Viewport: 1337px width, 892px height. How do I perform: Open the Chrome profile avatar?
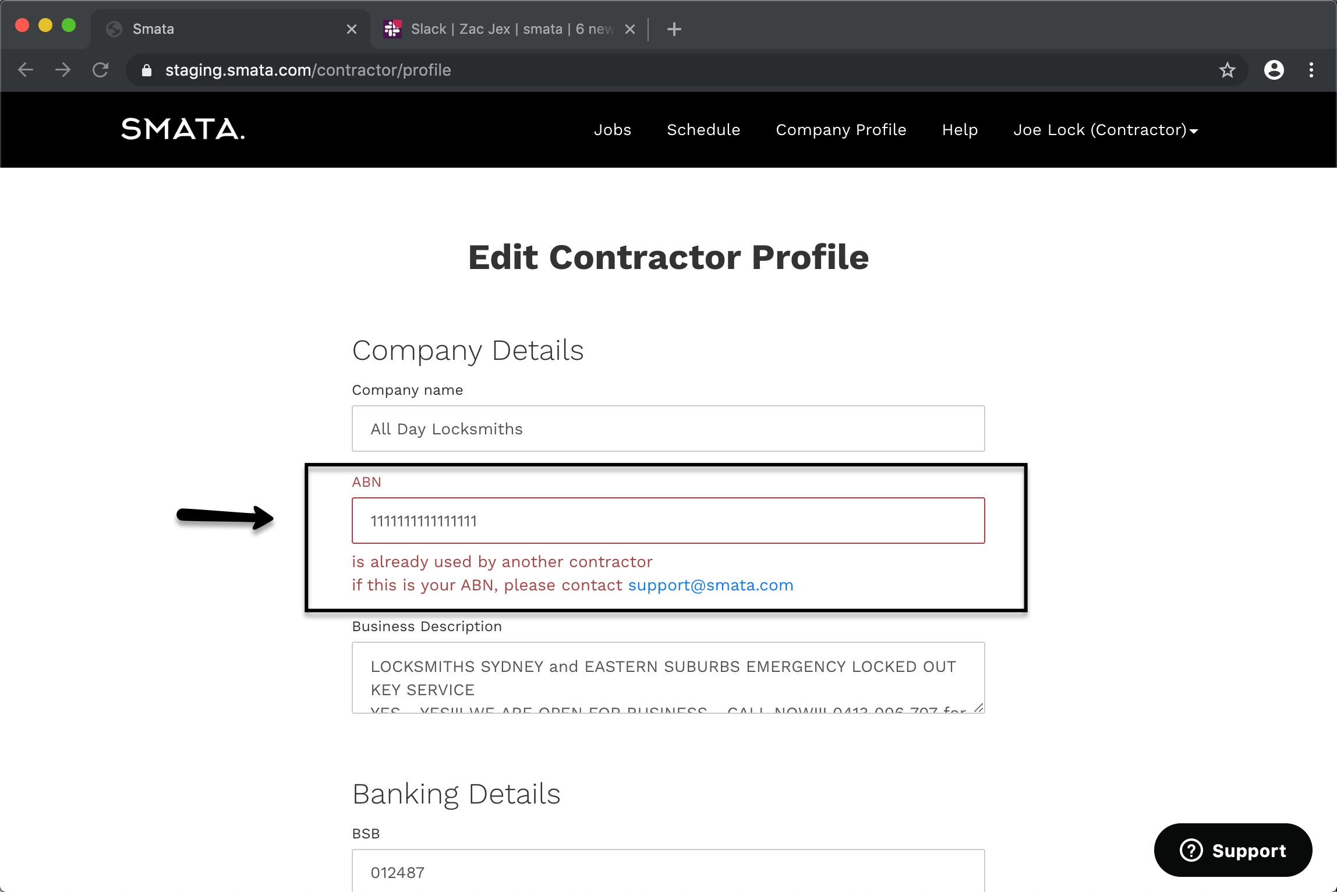(1274, 70)
